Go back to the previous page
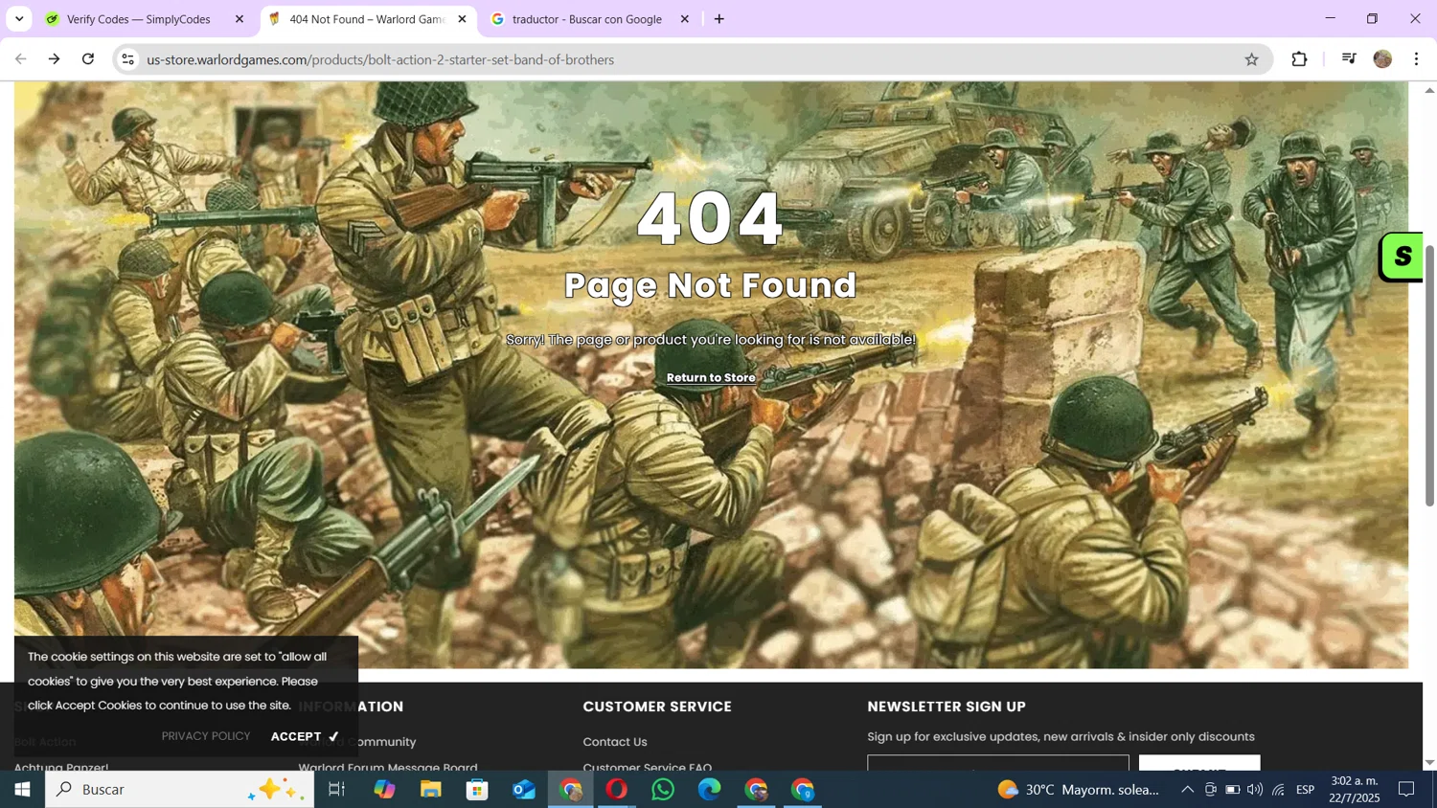Viewport: 1437px width, 808px height. click(20, 59)
